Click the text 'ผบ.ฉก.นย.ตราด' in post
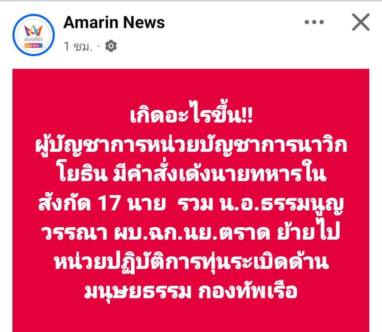382x332 pixels. (192, 232)
